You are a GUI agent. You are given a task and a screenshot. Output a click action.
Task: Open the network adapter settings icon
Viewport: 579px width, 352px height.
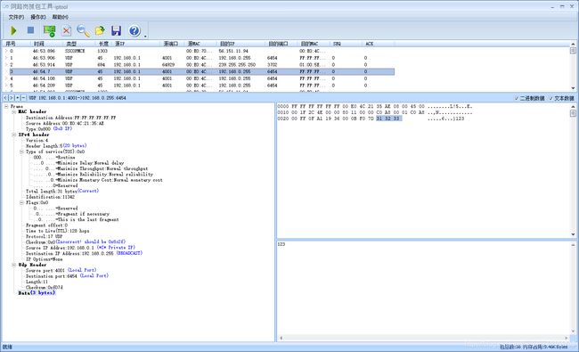point(49,31)
